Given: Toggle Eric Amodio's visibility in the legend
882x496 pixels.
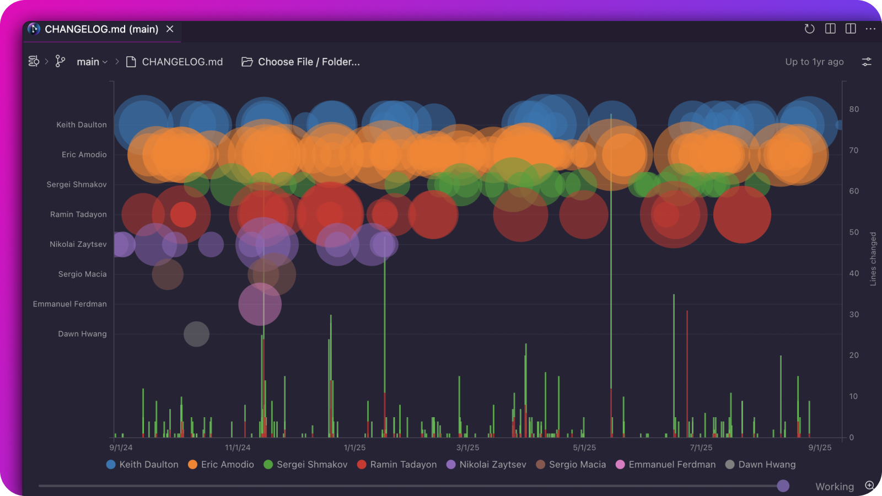Looking at the screenshot, I should coord(221,465).
